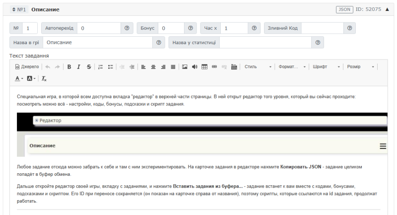This screenshot has height=215, width=397.
Task: Open help for Бонус field
Action: (191, 28)
